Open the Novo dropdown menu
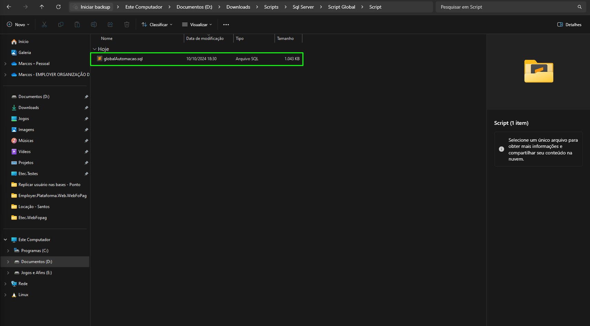Image resolution: width=590 pixels, height=326 pixels. click(x=18, y=24)
